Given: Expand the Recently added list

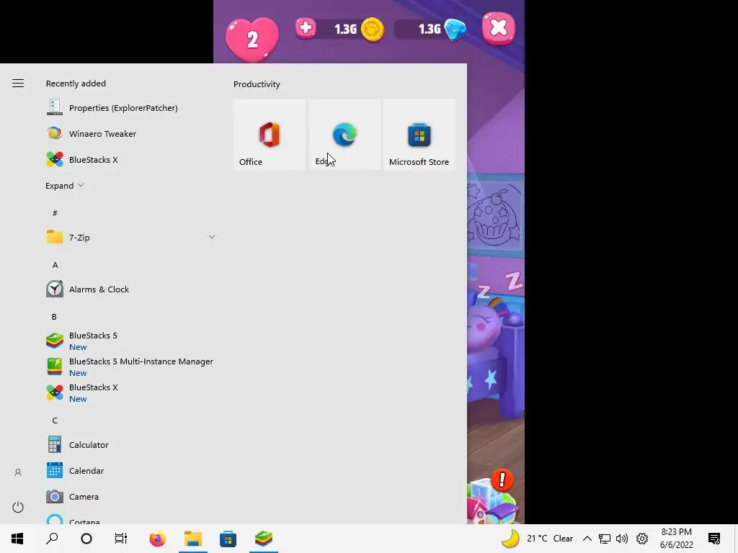Looking at the screenshot, I should [x=64, y=186].
